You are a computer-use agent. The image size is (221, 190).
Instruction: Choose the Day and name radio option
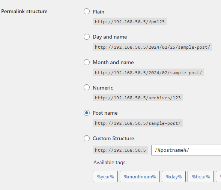pyautogui.click(x=87, y=37)
